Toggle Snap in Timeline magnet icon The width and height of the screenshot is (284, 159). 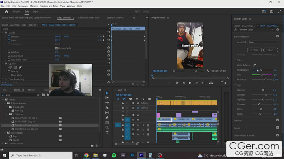[x=124, y=99]
